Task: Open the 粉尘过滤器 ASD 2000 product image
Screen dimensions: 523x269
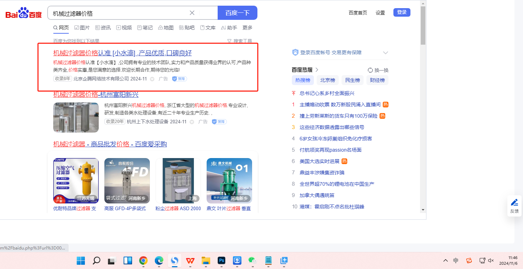Action: click(178, 181)
